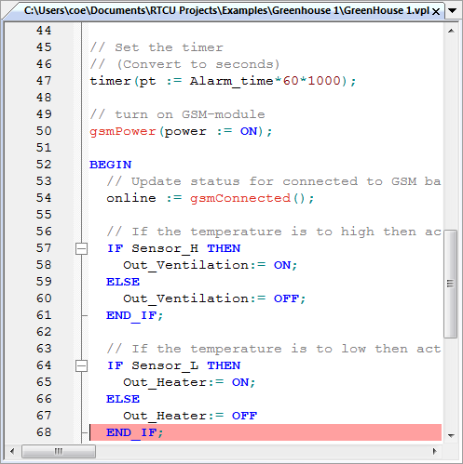This screenshot has width=463, height=464.
Task: Click the vertical scrollbar up arrow
Action: pos(451,31)
